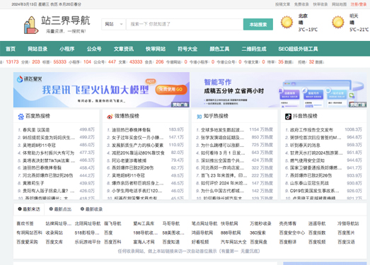This screenshot has width=370, height=265.
Task: Open 山东泰山亚冠生死战 topic
Action: [309, 183]
